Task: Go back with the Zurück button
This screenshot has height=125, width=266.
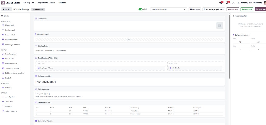Action: 6,9
